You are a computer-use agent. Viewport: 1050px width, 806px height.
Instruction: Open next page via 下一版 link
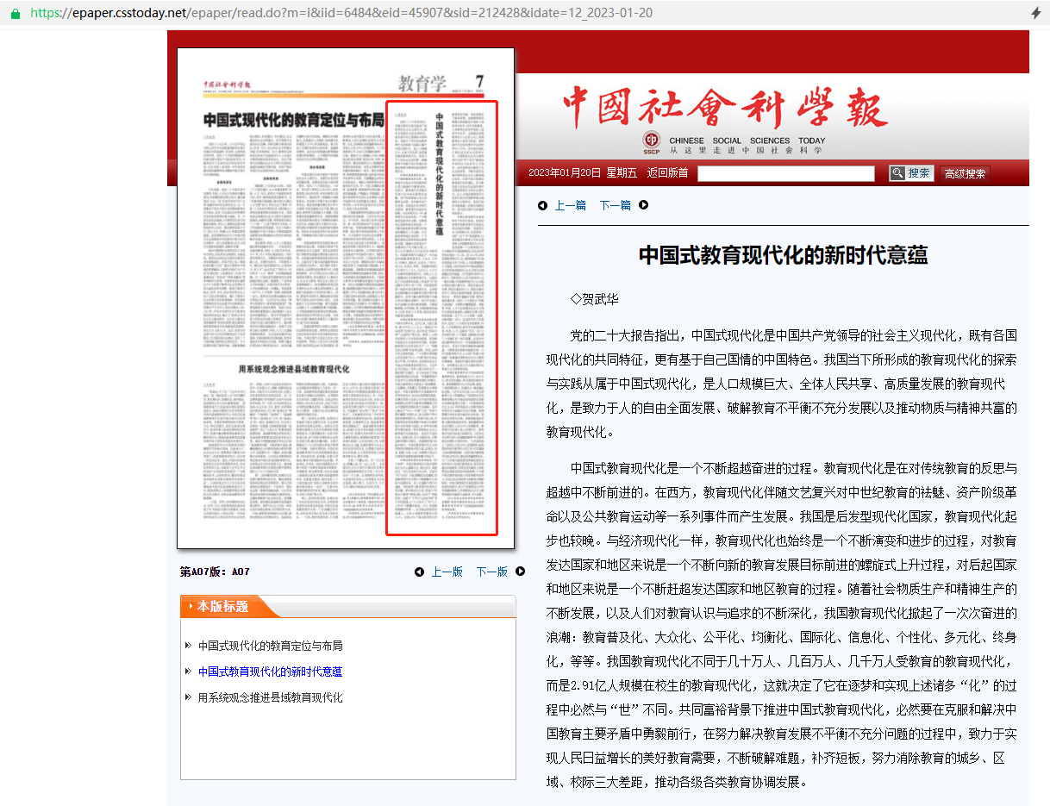[x=491, y=572]
